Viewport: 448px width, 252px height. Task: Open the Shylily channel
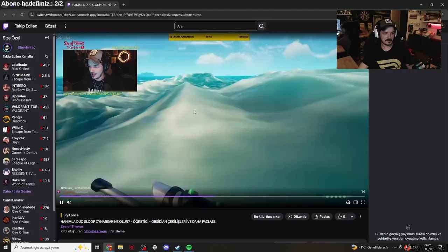(26, 171)
